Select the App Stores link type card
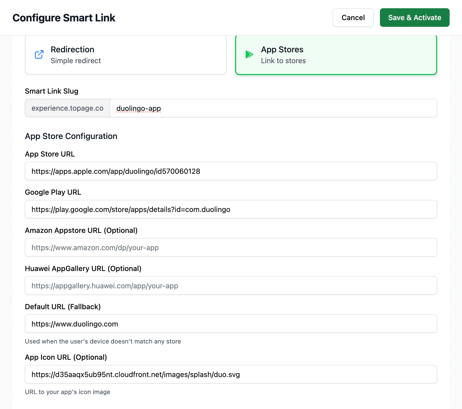Screen dimensions: 462x409 click(336, 55)
